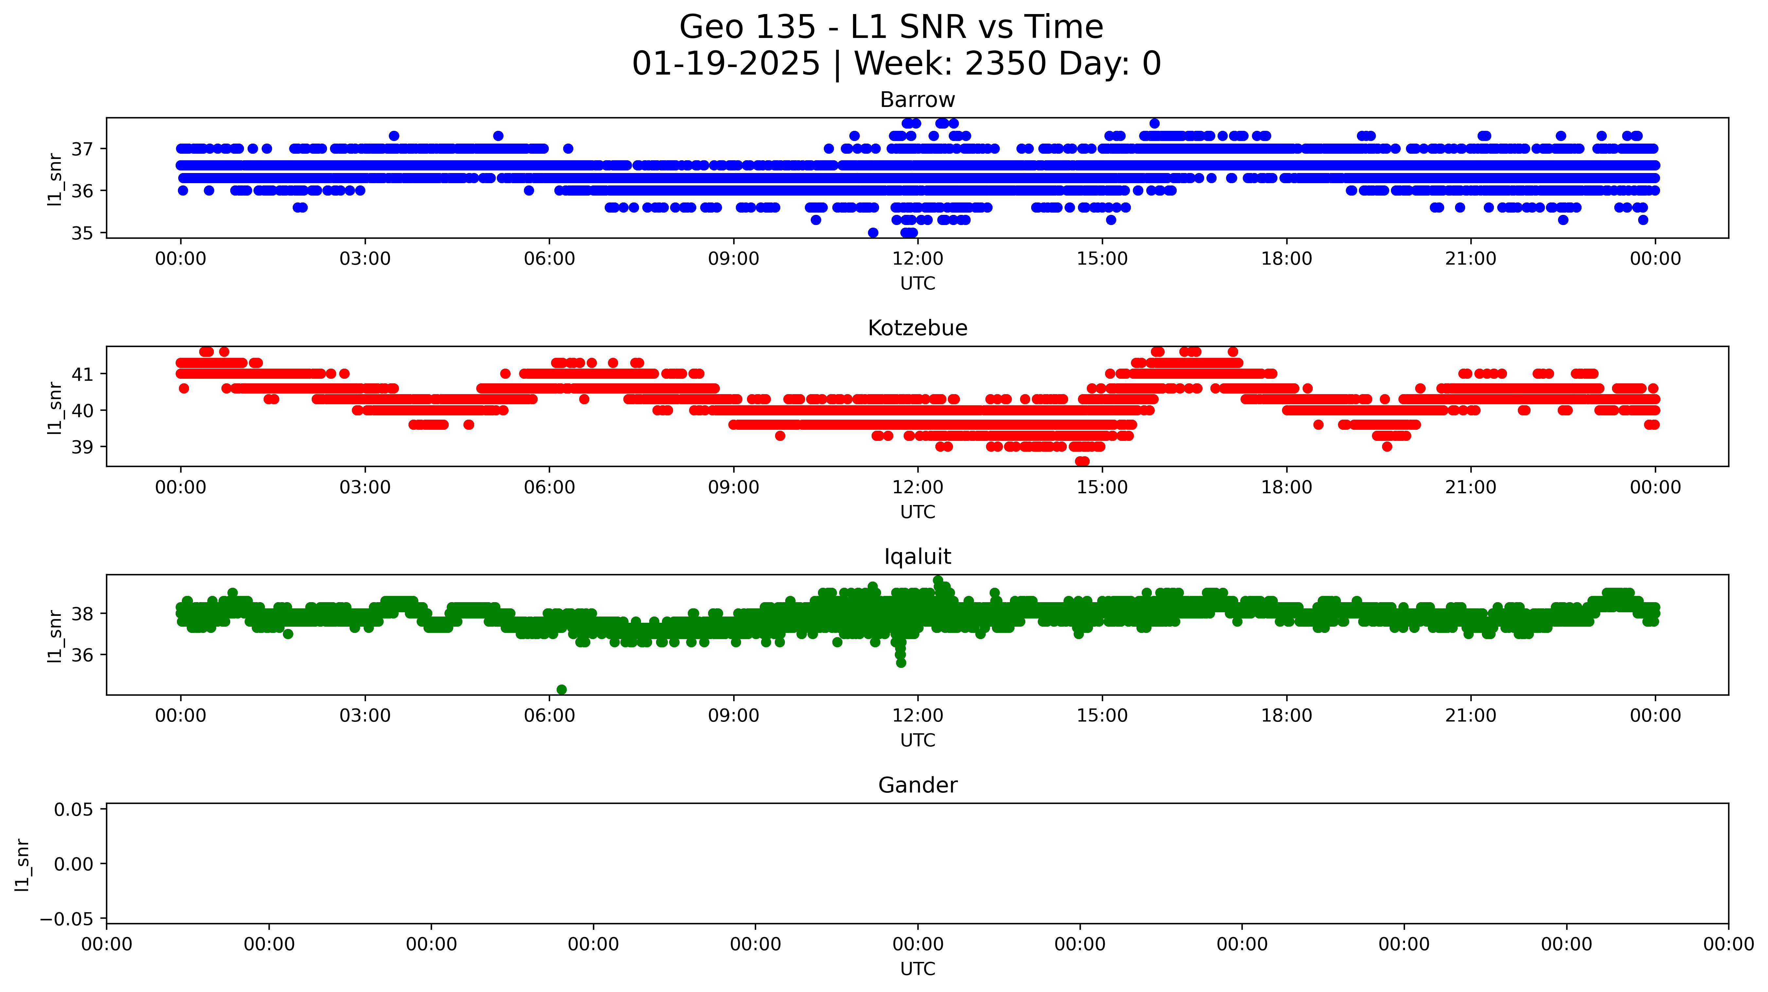
Task: Click the 41 y-axis tick on the Kotzebue plot
Action: [82, 374]
